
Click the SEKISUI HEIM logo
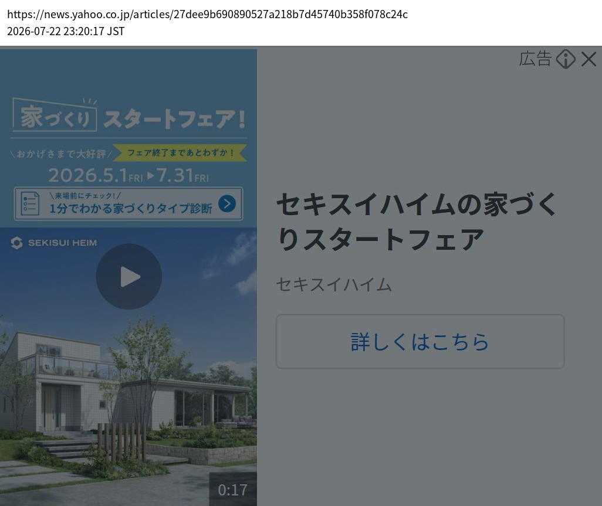[54, 243]
